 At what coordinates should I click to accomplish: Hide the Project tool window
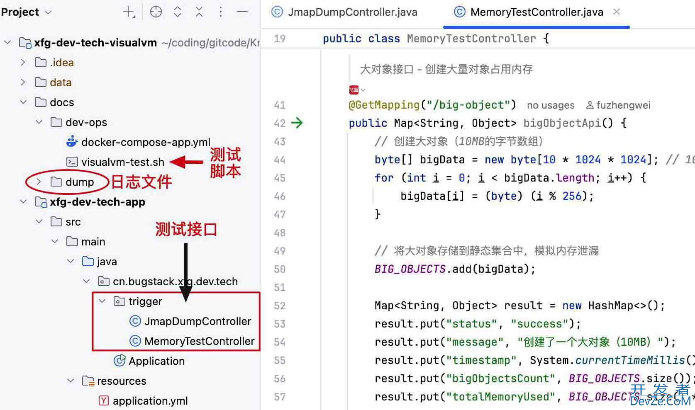click(x=242, y=12)
